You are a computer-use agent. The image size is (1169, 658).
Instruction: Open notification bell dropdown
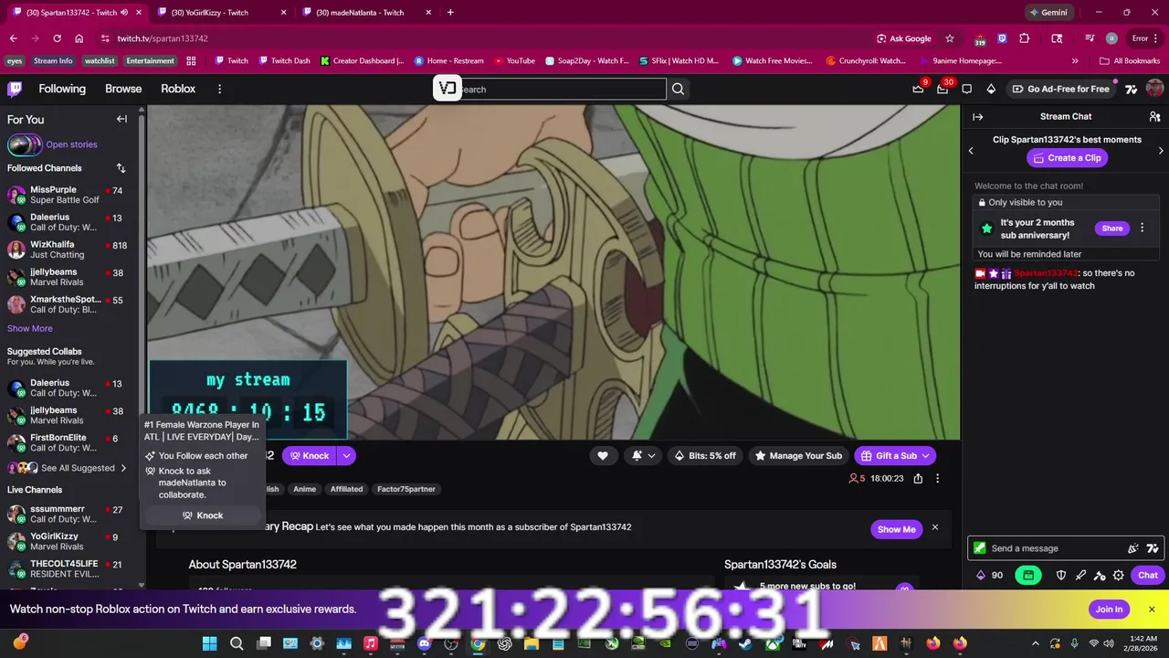click(x=643, y=455)
